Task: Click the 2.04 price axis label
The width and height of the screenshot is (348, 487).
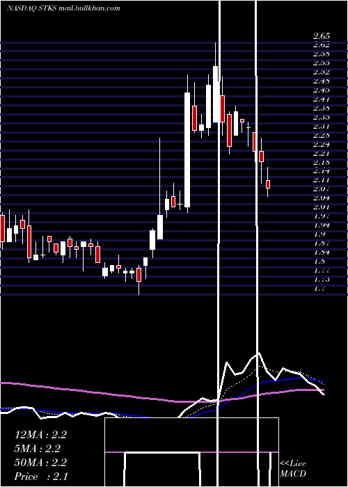Action: (x=322, y=198)
